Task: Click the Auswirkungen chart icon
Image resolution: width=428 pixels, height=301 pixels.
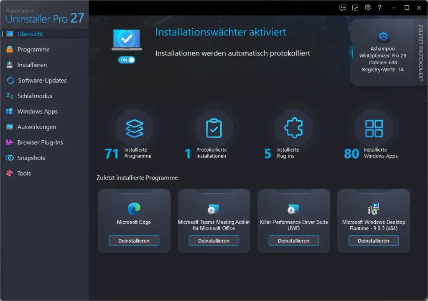Action: [x=10, y=127]
